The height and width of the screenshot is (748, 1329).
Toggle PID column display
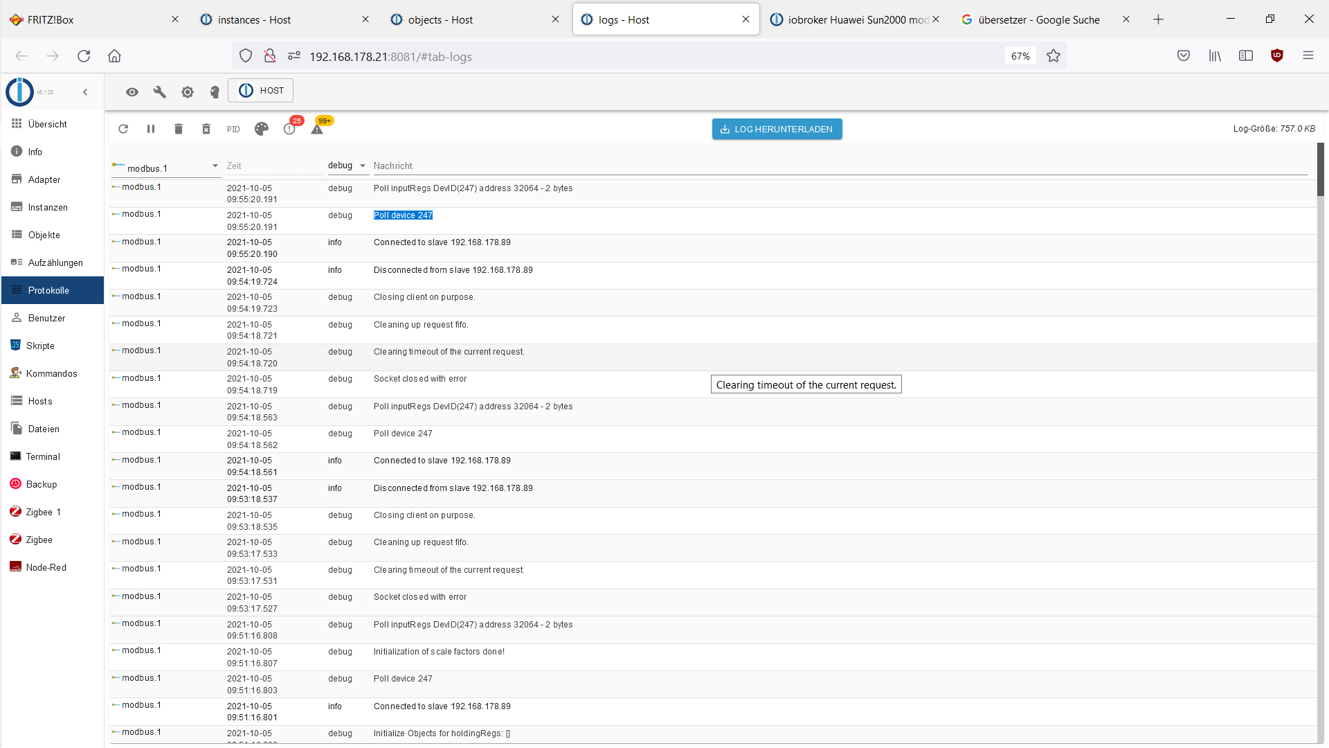click(233, 130)
